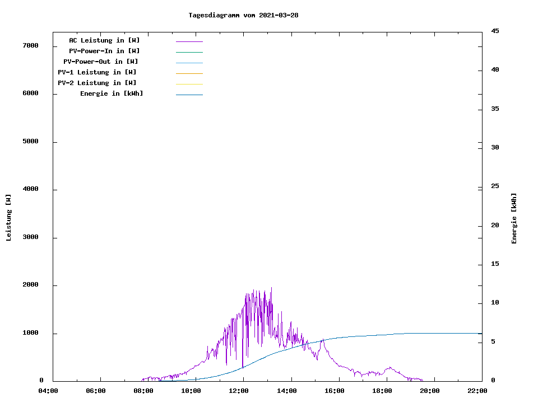The image size is (538, 403).
Task: Click the yellow PV-2 Leistung legend line sample
Action: (189, 84)
